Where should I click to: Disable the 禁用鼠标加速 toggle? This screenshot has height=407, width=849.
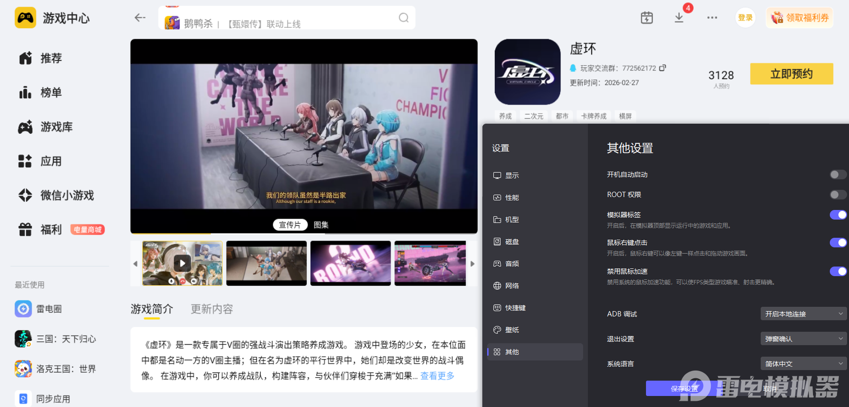[x=838, y=271]
